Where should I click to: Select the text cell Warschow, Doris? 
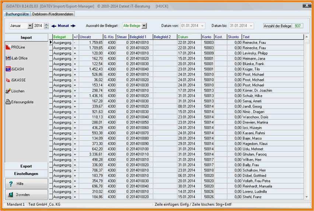pyautogui.click(x=273, y=117)
